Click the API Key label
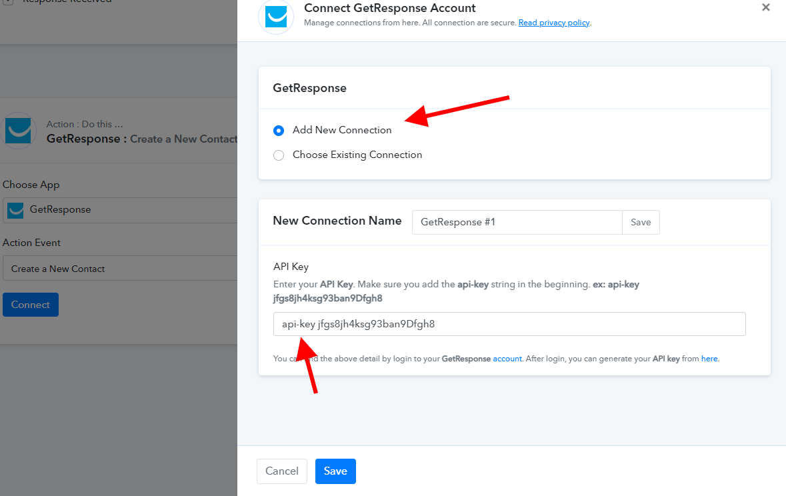 point(291,267)
